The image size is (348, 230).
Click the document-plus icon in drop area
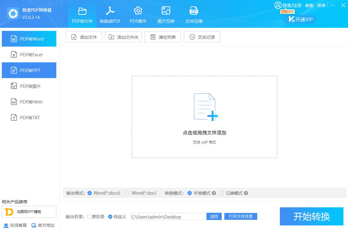tap(205, 107)
